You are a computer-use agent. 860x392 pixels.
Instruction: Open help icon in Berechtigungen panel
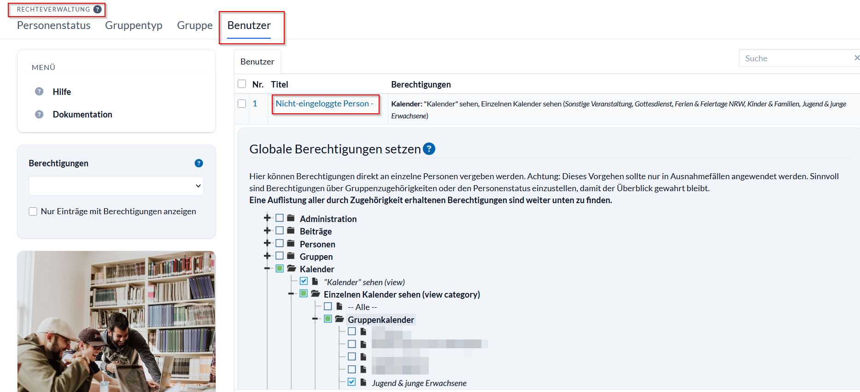click(199, 163)
